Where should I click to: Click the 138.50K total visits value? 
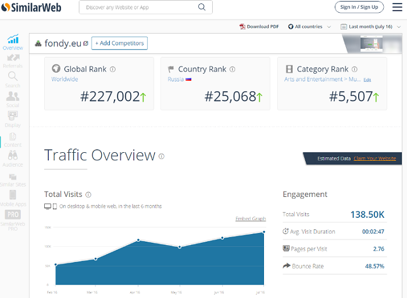tap(367, 214)
